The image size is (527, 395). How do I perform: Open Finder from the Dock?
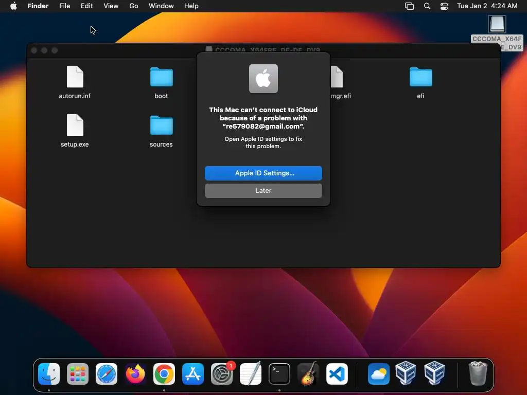click(49, 373)
